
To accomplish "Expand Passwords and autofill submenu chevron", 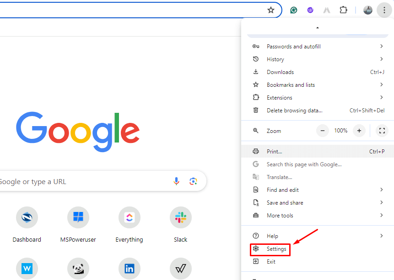I will tap(382, 46).
